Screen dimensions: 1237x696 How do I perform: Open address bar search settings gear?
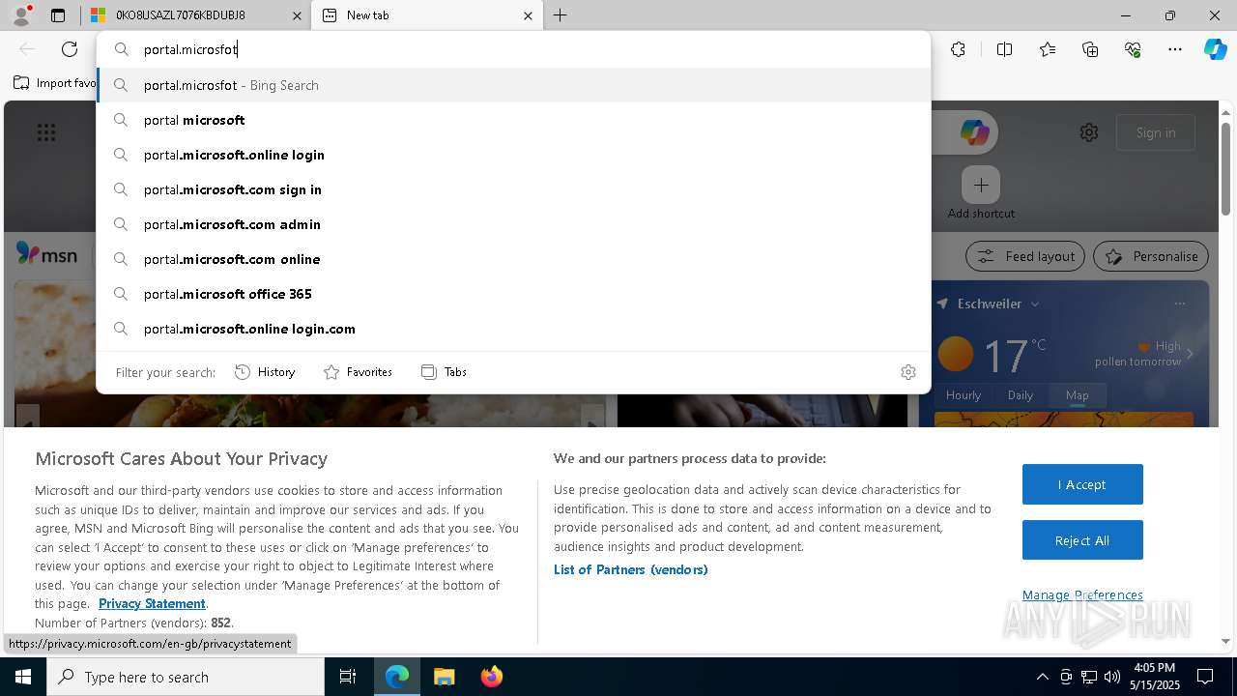coord(907,372)
